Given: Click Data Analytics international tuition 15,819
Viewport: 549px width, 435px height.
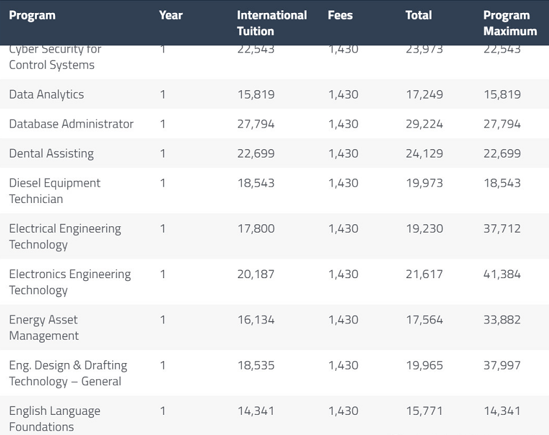Looking at the screenshot, I should [255, 94].
